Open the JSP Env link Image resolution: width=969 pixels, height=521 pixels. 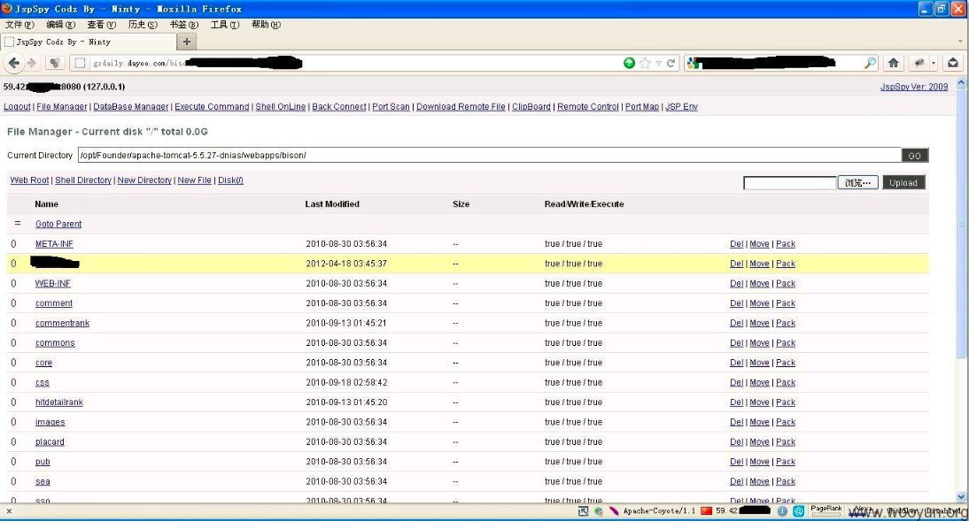(x=681, y=107)
